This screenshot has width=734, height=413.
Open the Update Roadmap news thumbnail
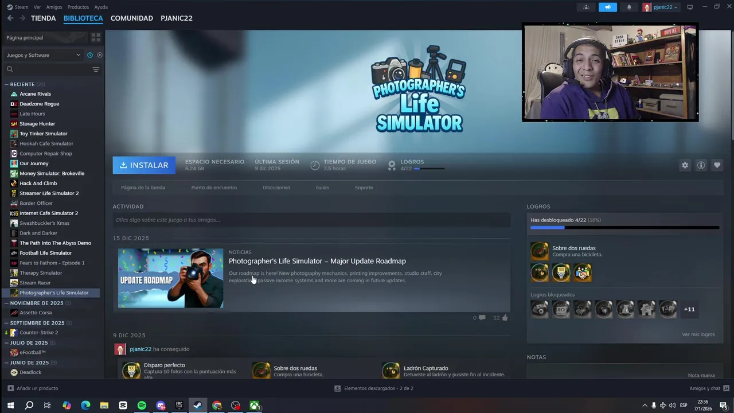click(171, 278)
